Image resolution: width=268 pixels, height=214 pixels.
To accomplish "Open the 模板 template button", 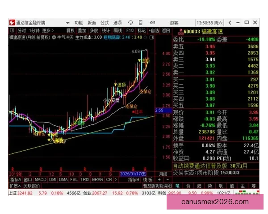I will coord(148,180).
